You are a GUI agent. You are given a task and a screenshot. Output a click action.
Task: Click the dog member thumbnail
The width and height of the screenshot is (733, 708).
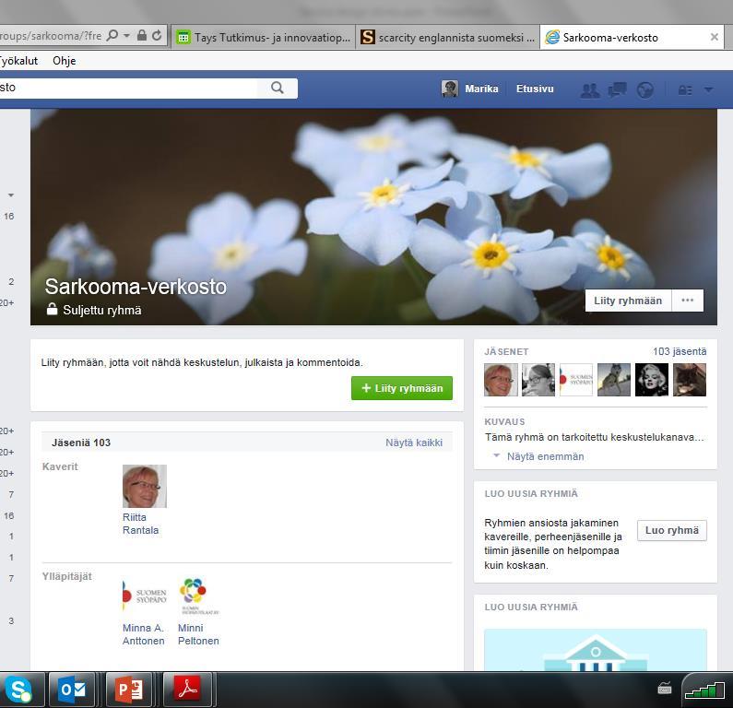tap(614, 380)
